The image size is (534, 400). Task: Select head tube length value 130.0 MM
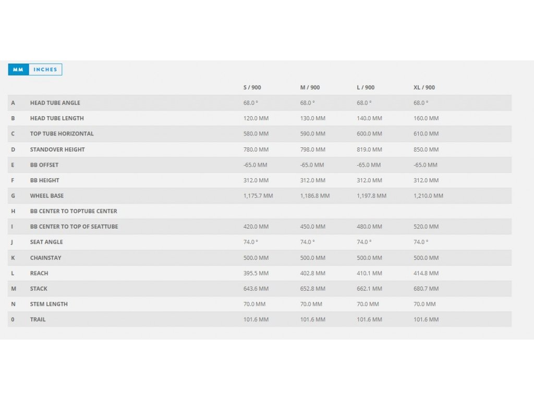click(x=313, y=118)
